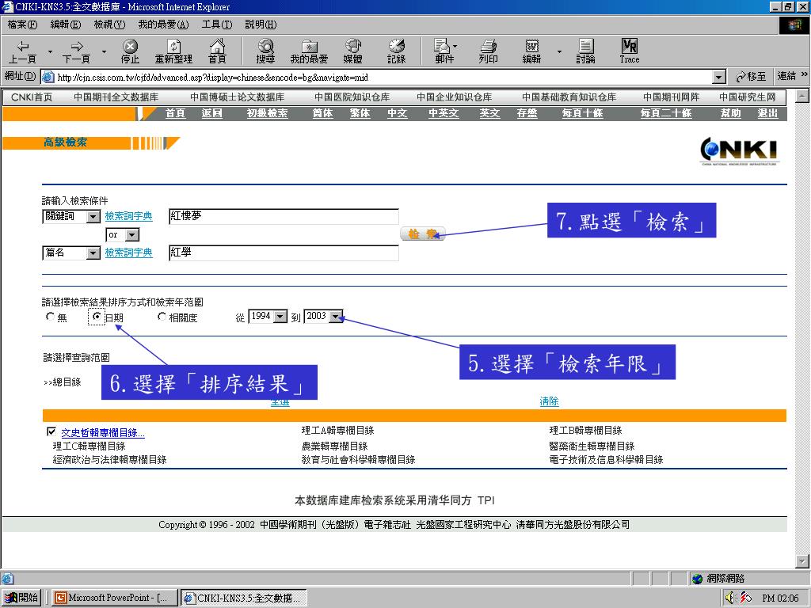The height and width of the screenshot is (608, 811).
Task: Click the vertical scrollbar down arrow
Action: tap(801, 561)
